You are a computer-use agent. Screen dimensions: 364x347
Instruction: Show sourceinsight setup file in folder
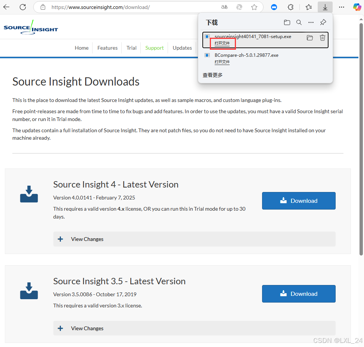309,38
